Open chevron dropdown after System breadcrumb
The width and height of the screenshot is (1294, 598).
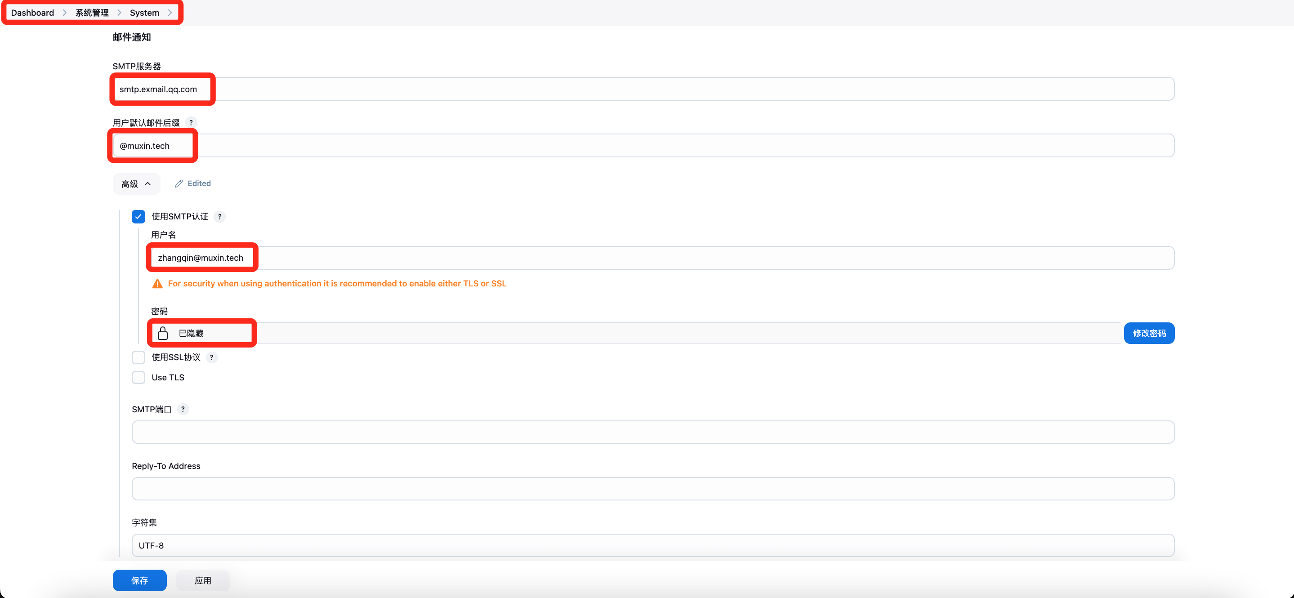[170, 13]
